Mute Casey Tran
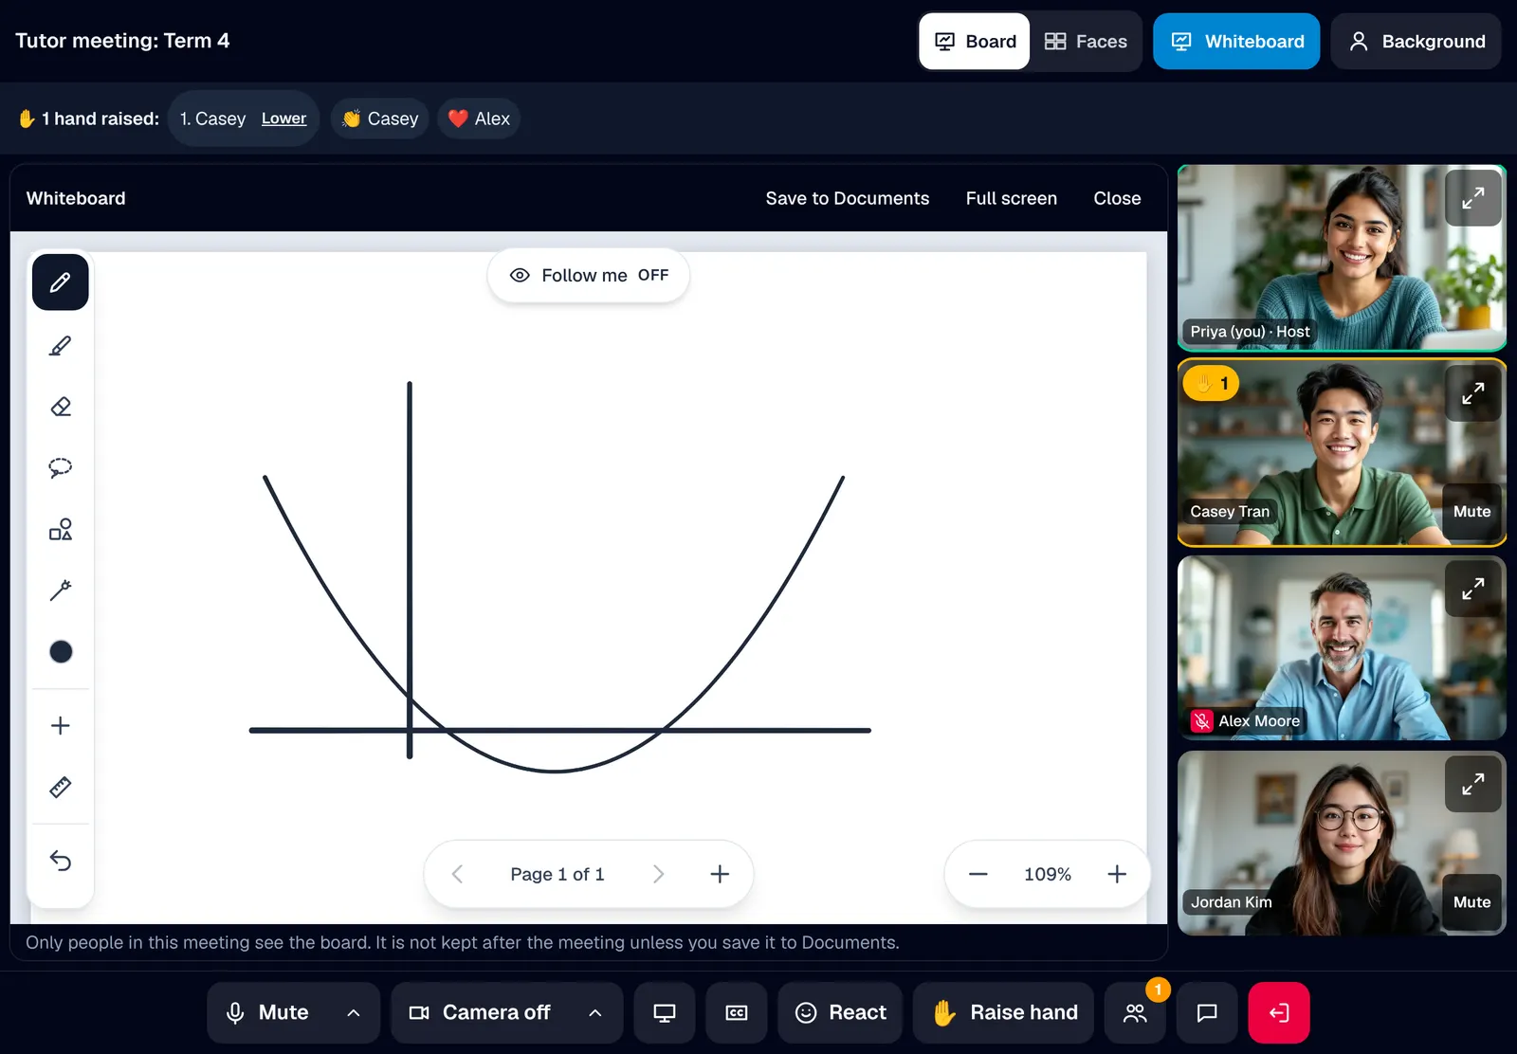Viewport: 1517px width, 1054px height. click(x=1471, y=512)
